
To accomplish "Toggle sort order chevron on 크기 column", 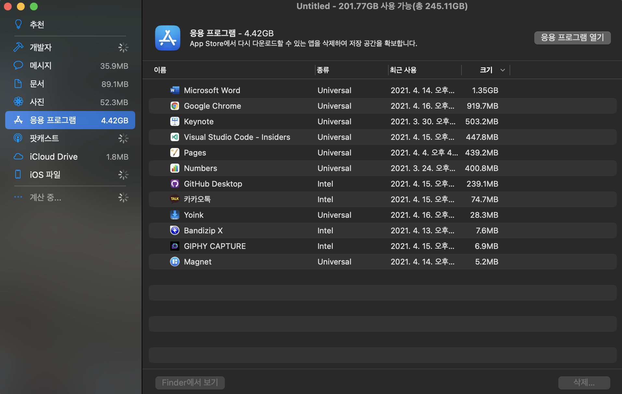I will 503,70.
